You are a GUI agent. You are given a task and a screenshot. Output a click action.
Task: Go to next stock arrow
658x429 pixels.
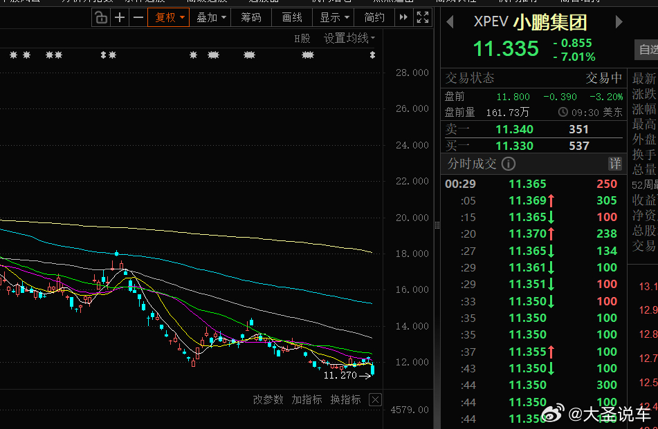(619, 21)
